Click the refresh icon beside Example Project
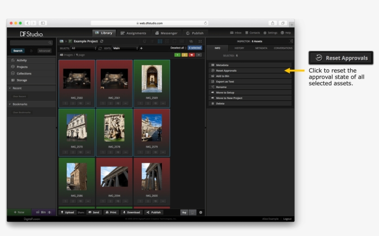The height and width of the screenshot is (236, 379). 102,41
